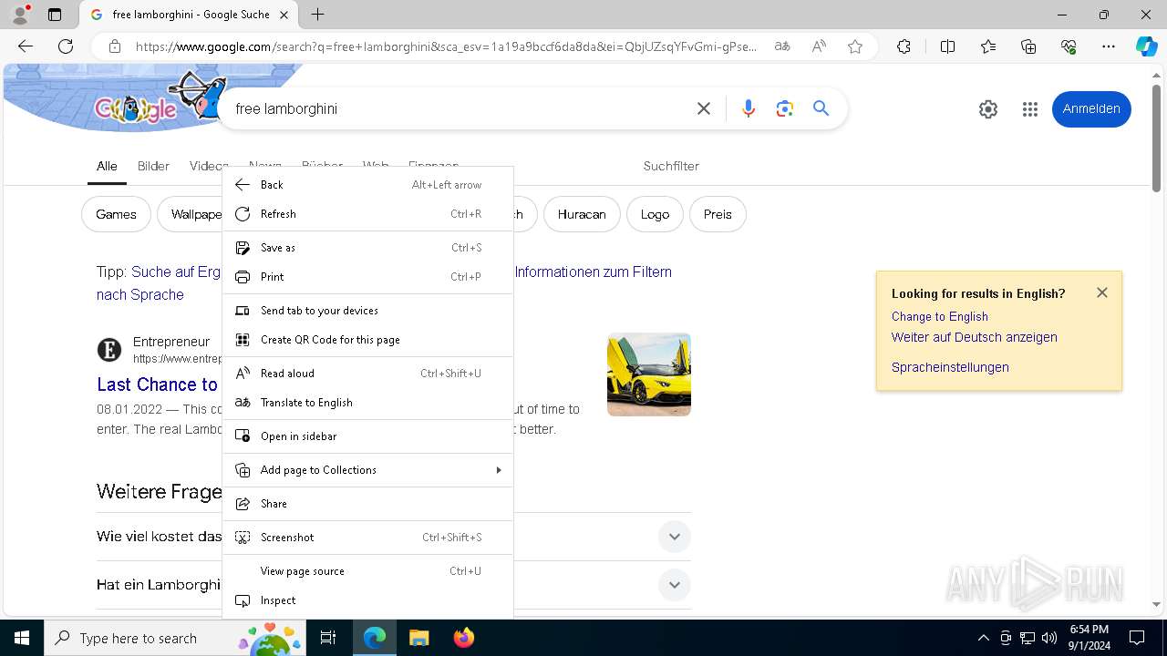Submit search with the magnifier icon

pos(821,108)
